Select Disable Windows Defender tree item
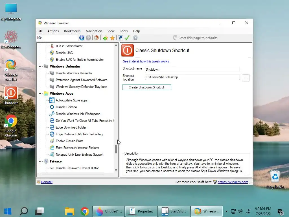The height and width of the screenshot is (217, 289). coord(74,73)
